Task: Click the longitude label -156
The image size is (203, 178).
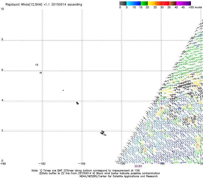Action: tap(122, 164)
